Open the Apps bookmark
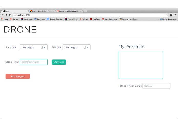 (5, 19)
